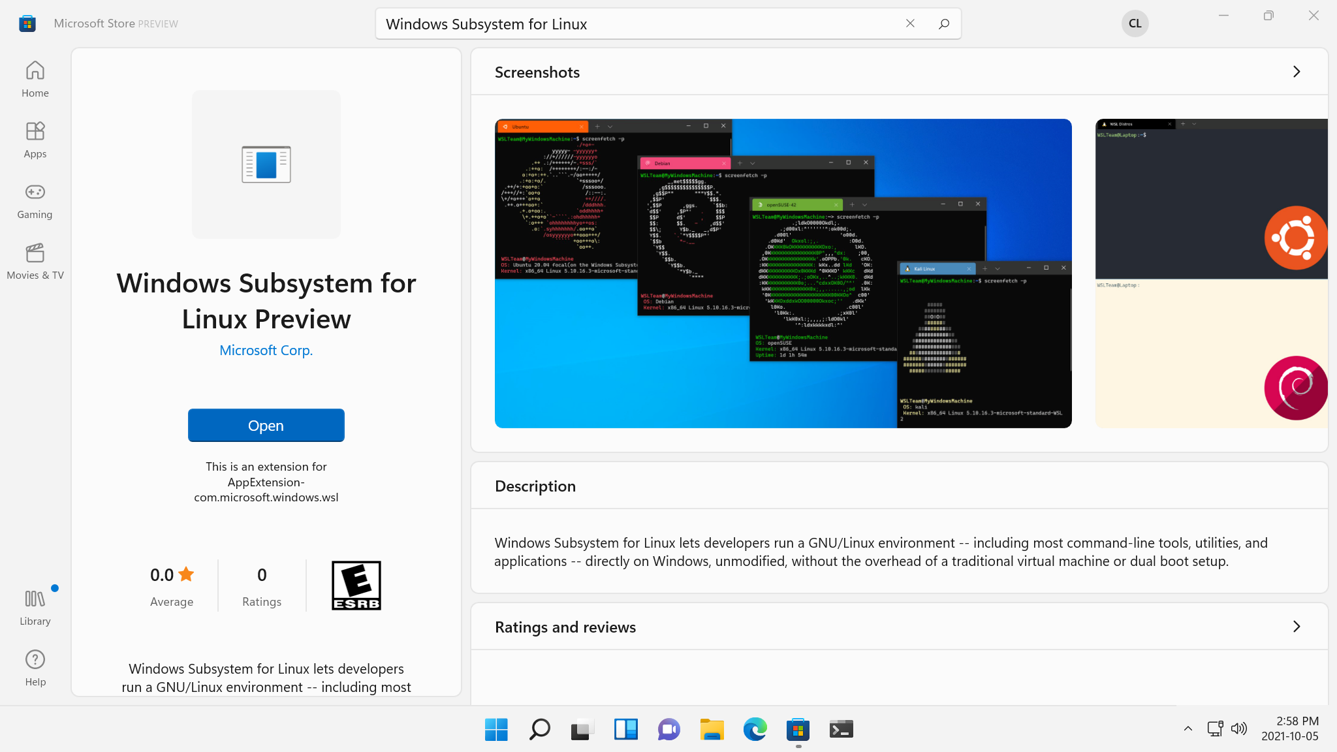Go to Home in the Store navigation
Screen dimensions: 1337x752
(x=35, y=78)
